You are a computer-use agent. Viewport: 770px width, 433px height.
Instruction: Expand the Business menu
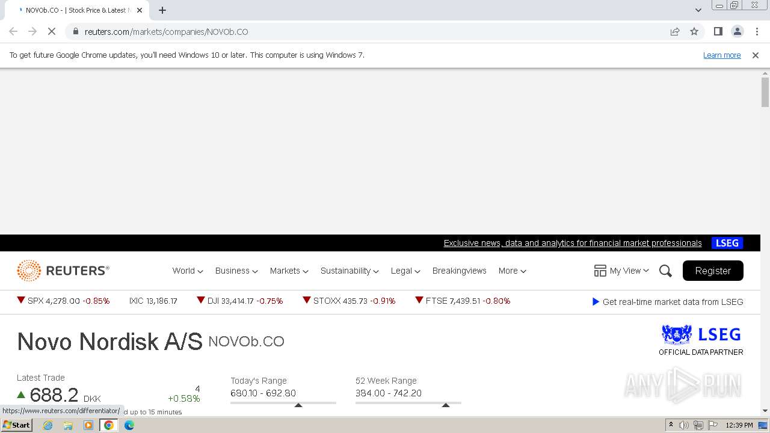click(236, 271)
